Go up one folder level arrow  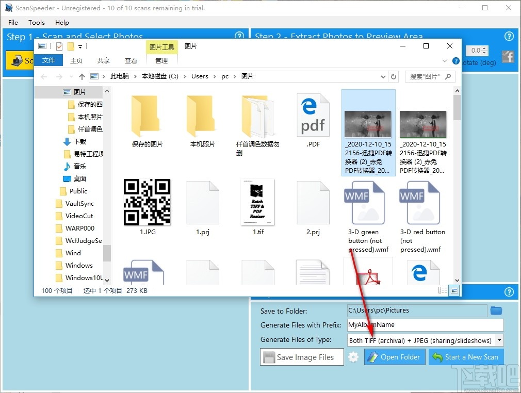(82, 77)
